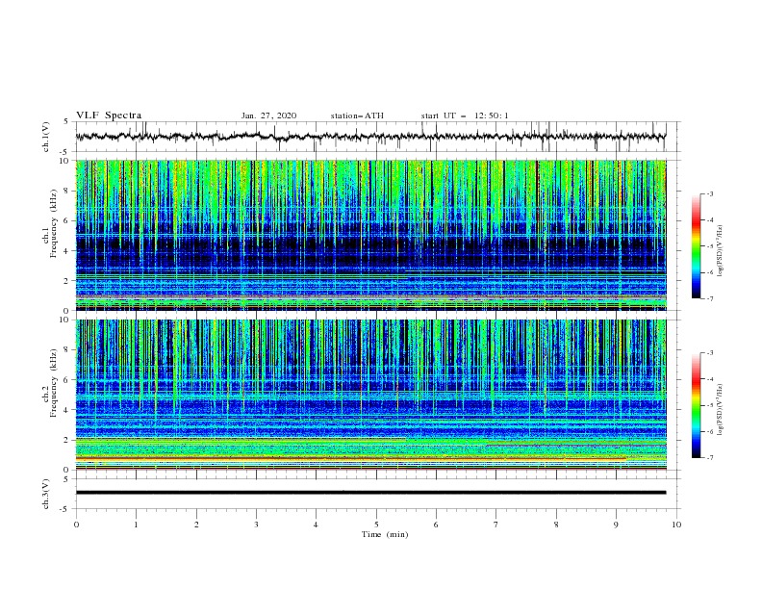Click the '1' tick on the time axis
The height and width of the screenshot is (589, 762).
(136, 525)
